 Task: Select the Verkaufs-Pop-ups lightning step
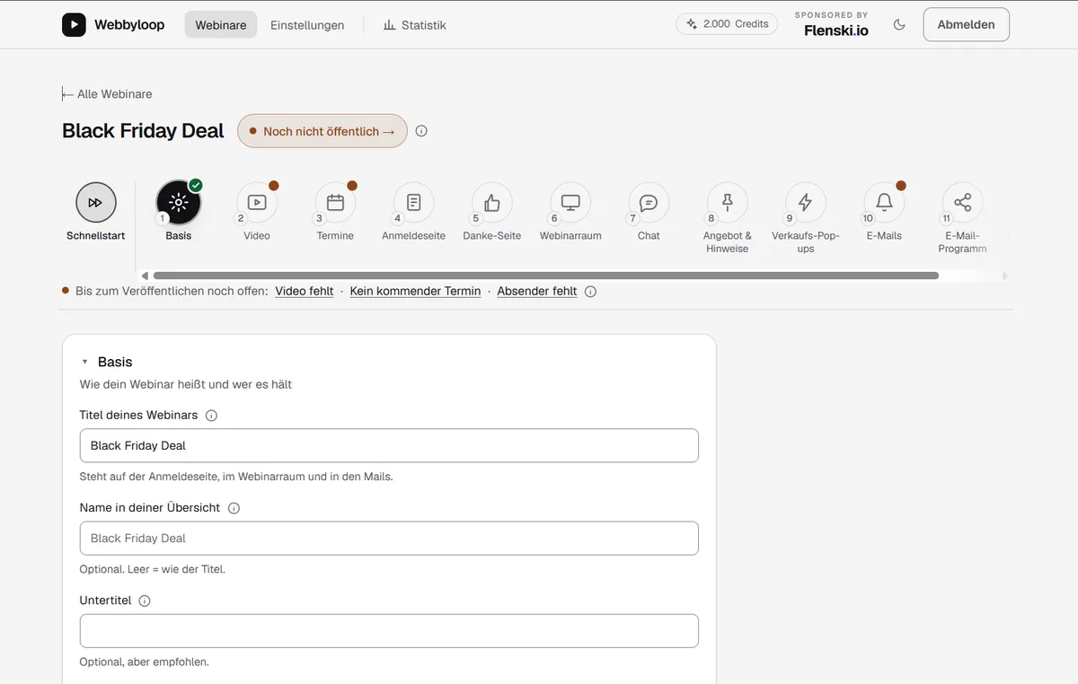(806, 203)
